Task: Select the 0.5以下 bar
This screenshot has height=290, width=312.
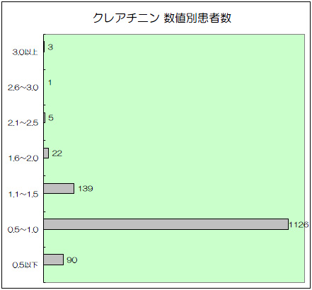Action: 54,260
